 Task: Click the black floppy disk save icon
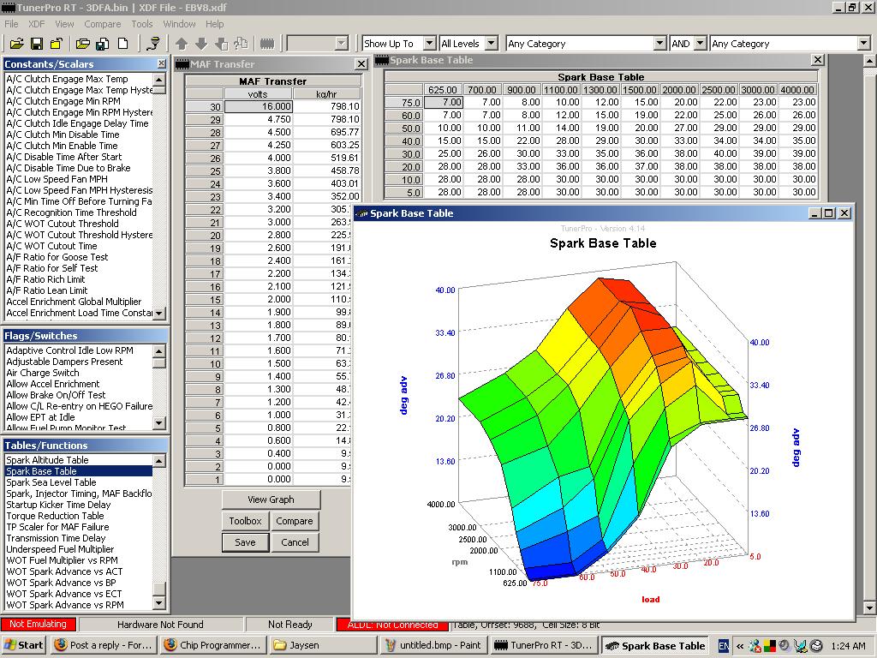[37, 44]
